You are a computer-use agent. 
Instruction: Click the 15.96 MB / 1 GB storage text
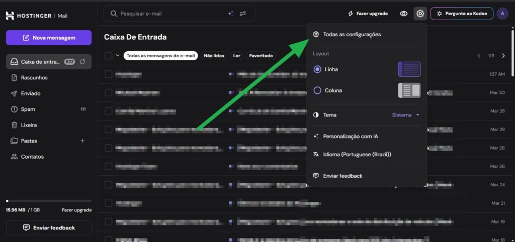click(x=23, y=210)
